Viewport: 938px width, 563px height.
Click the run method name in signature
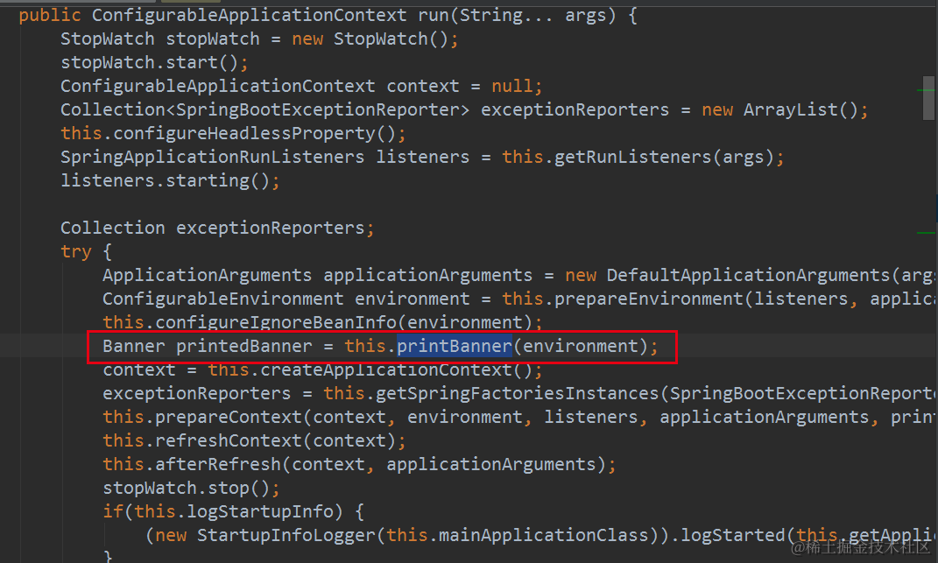[x=434, y=15]
